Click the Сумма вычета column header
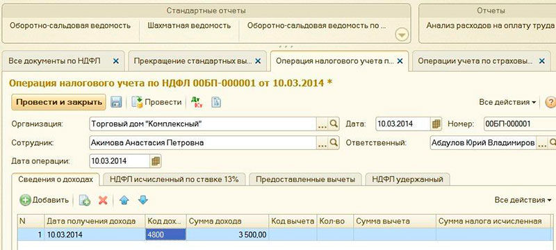The width and height of the screenshot is (556, 250). (395, 222)
